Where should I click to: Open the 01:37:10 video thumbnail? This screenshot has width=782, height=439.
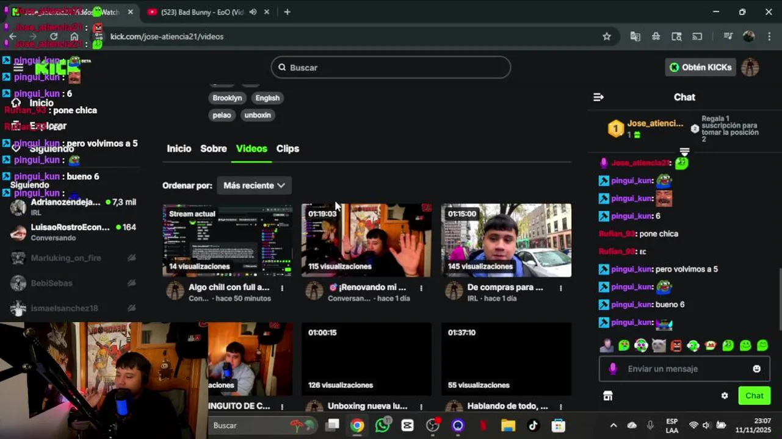(506, 359)
